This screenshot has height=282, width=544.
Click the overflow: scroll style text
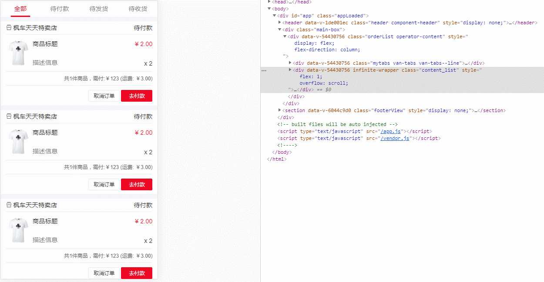click(x=324, y=83)
